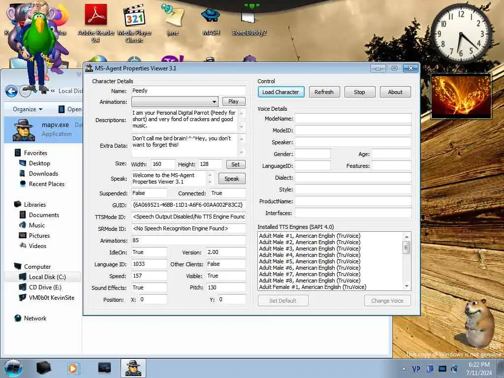Select mapv.exe file in Explorer
The width and height of the screenshot is (504, 378).
pyautogui.click(x=43, y=129)
